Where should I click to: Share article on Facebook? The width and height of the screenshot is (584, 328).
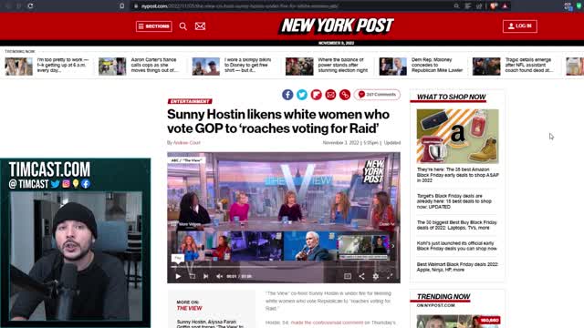pyautogui.click(x=287, y=95)
